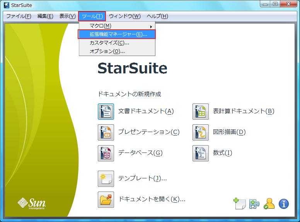The width and height of the screenshot is (300, 222).
Task: Open the ヘルプ(H) menu
Action: coord(157,16)
